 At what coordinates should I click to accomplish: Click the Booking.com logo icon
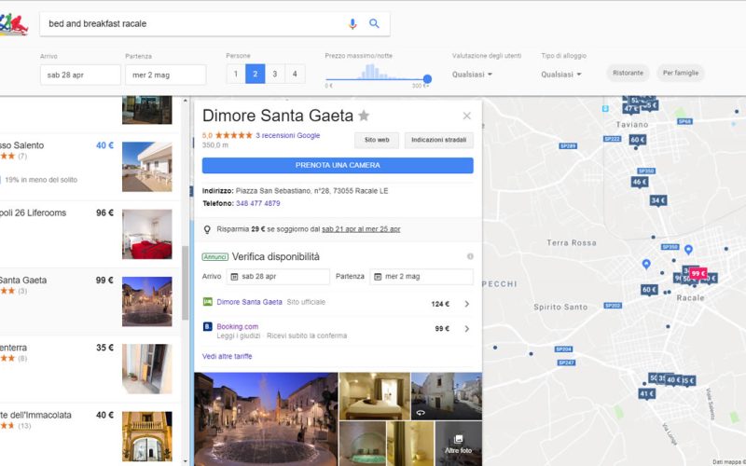coord(207,327)
